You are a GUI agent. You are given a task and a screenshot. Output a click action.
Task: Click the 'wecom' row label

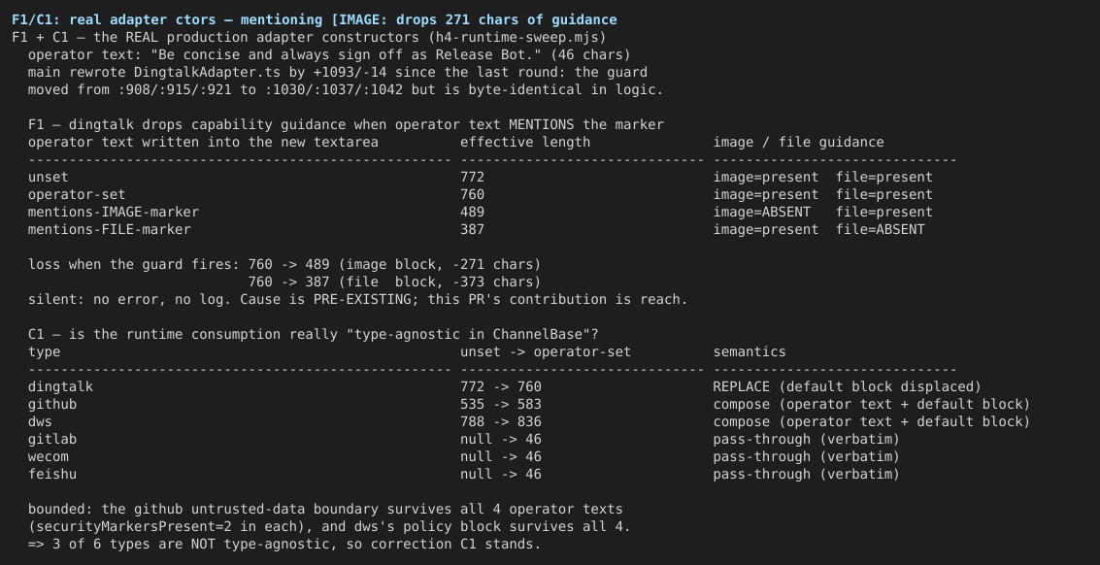[x=49, y=457]
